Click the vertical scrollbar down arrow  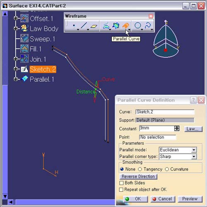[5, 196]
